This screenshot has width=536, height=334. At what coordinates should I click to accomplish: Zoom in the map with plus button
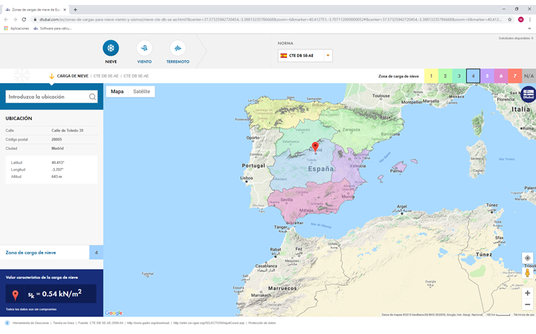pyautogui.click(x=528, y=293)
